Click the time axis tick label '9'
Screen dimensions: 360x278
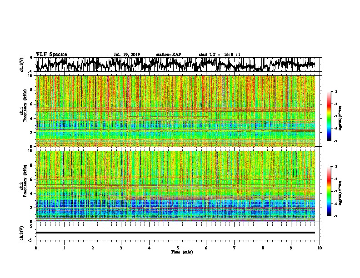(291, 248)
